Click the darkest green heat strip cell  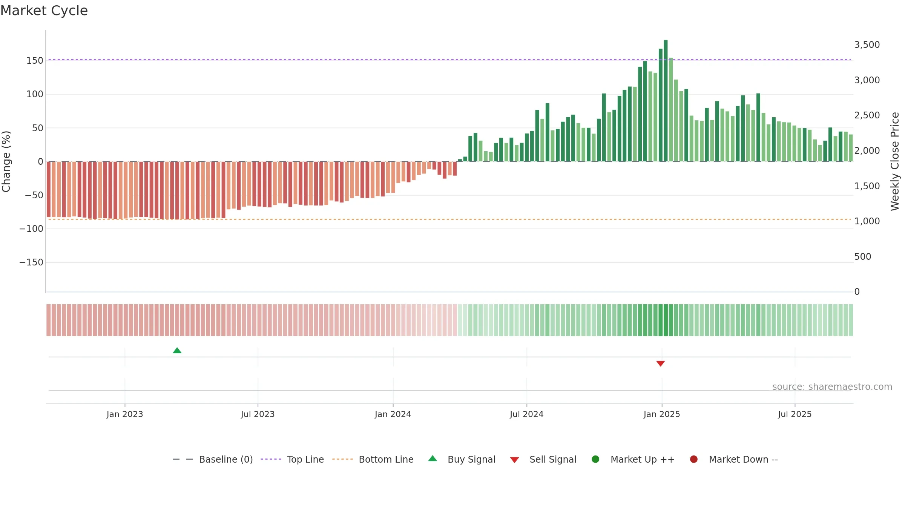[666, 320]
